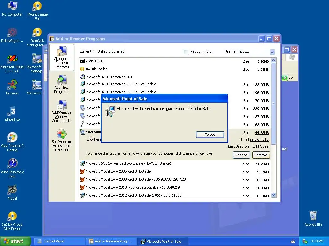Open the Browser desktop shortcut
The image size is (329, 246).
[x=13, y=87]
